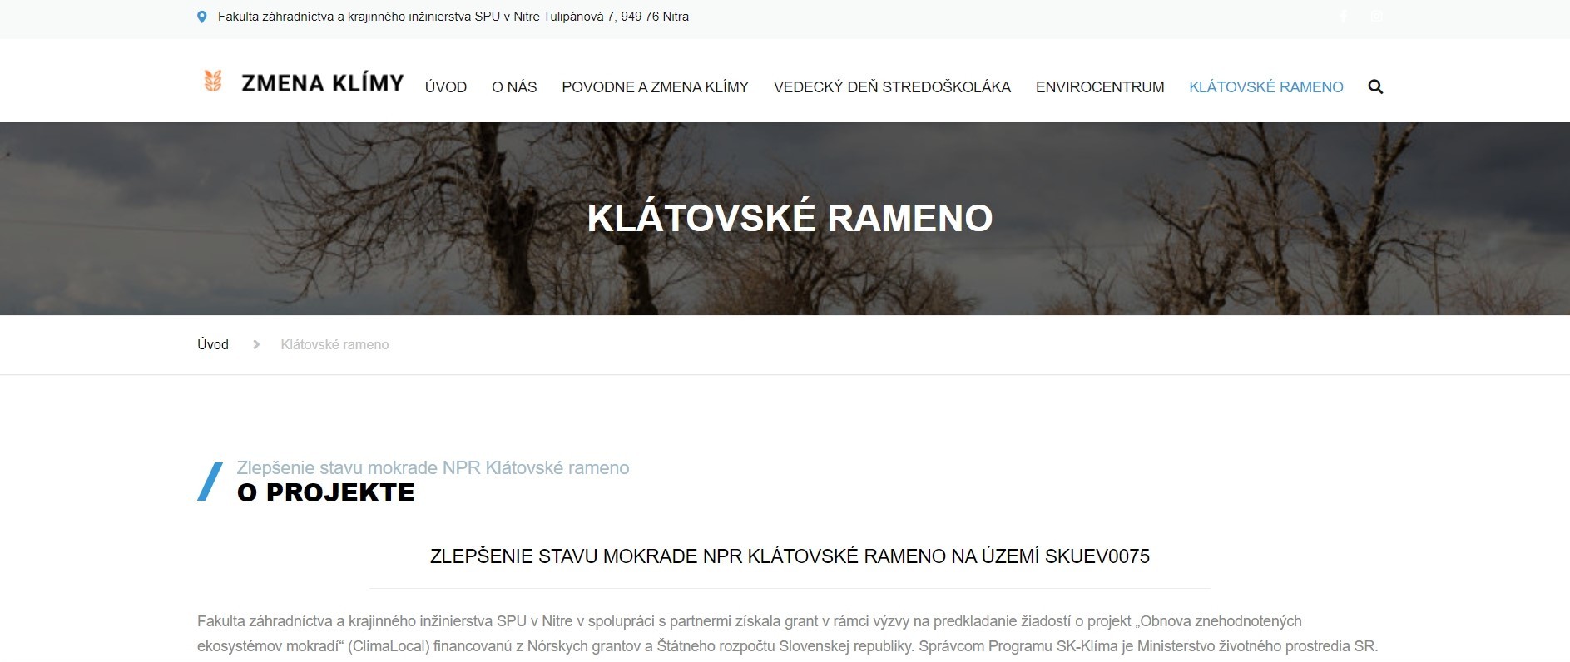This screenshot has width=1570, height=662.
Task: Click the Úvod breadcrumb link
Action: pyautogui.click(x=213, y=344)
